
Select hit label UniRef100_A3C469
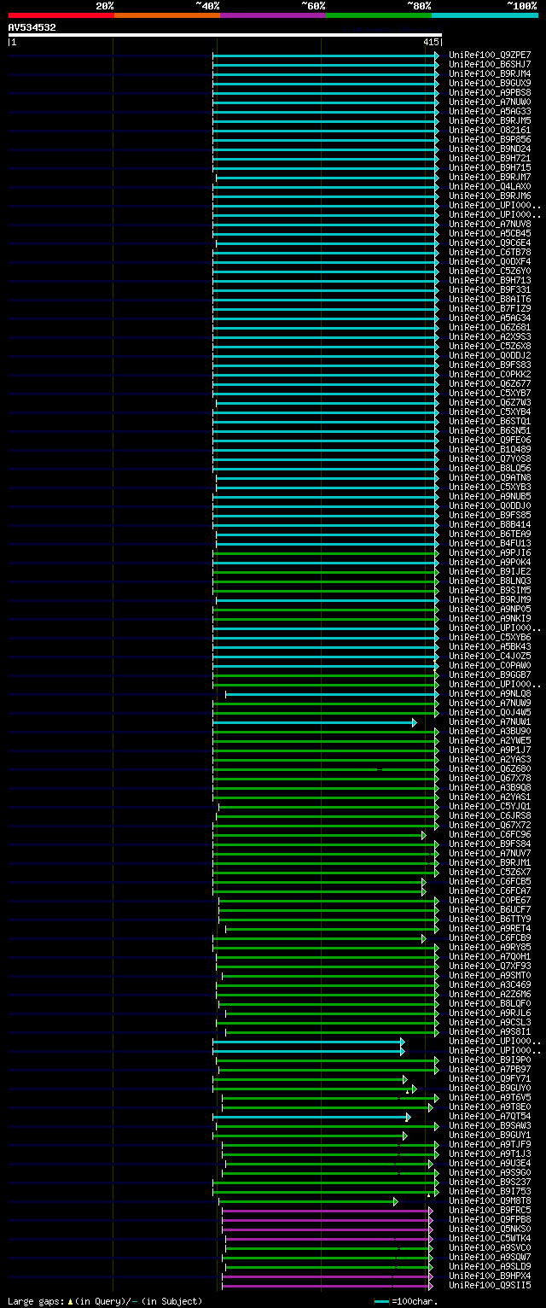pos(490,984)
